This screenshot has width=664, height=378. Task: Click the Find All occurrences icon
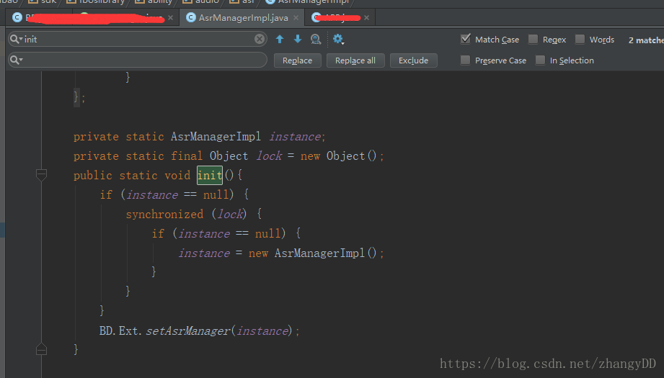[x=316, y=40]
